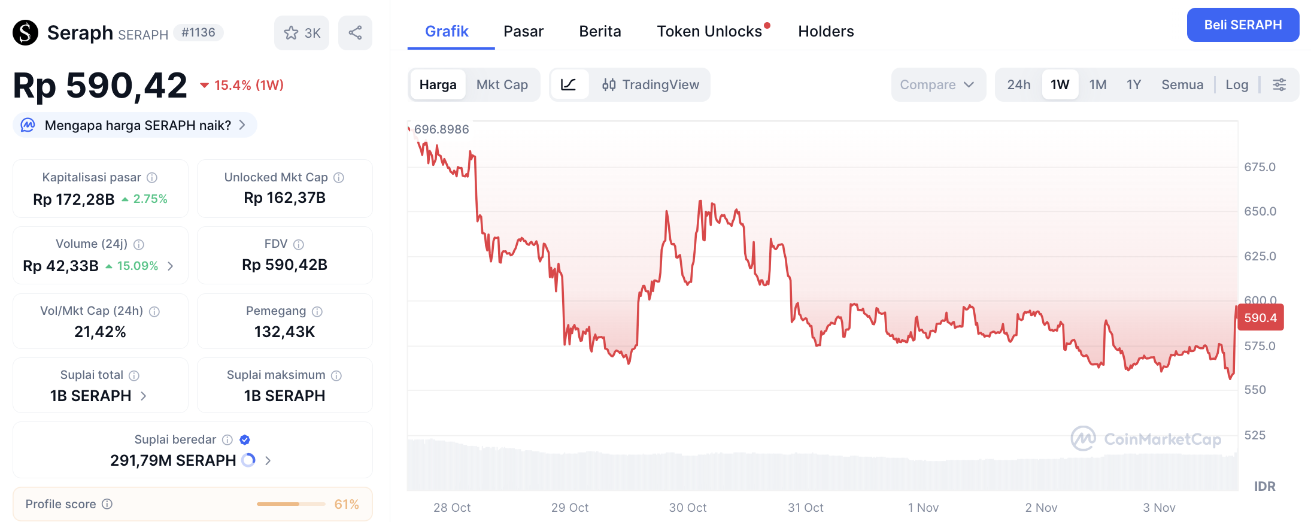Switch to the Holders tab

point(826,31)
